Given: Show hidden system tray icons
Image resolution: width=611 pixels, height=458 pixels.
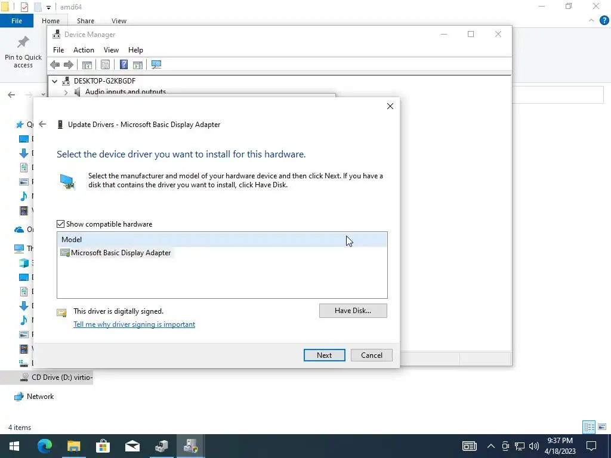Looking at the screenshot, I should (490, 446).
